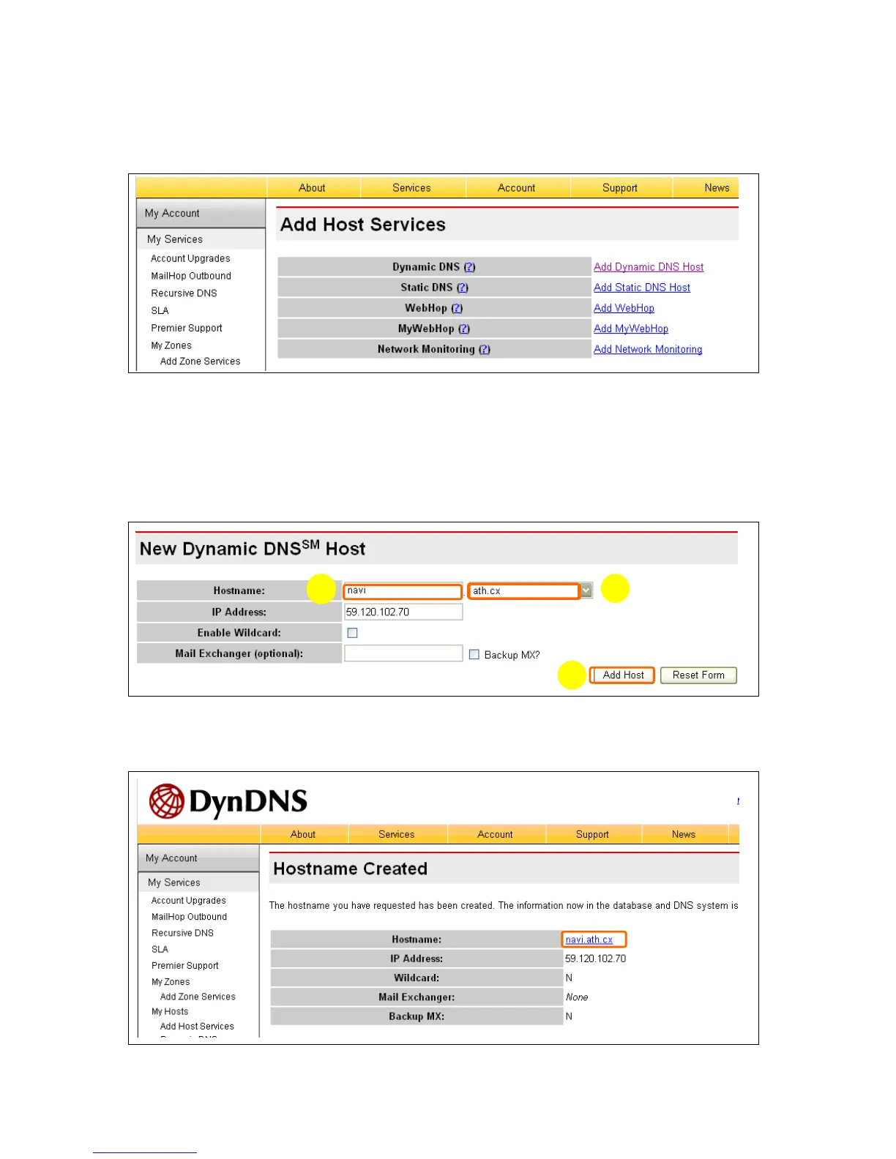896x1159 pixels.
Task: Focus the IP Address input field
Action: tap(403, 612)
